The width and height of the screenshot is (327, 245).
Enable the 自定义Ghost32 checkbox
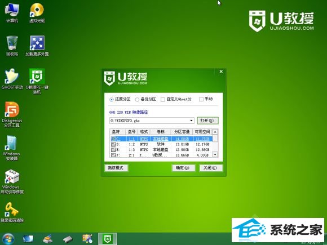pyautogui.click(x=163, y=100)
